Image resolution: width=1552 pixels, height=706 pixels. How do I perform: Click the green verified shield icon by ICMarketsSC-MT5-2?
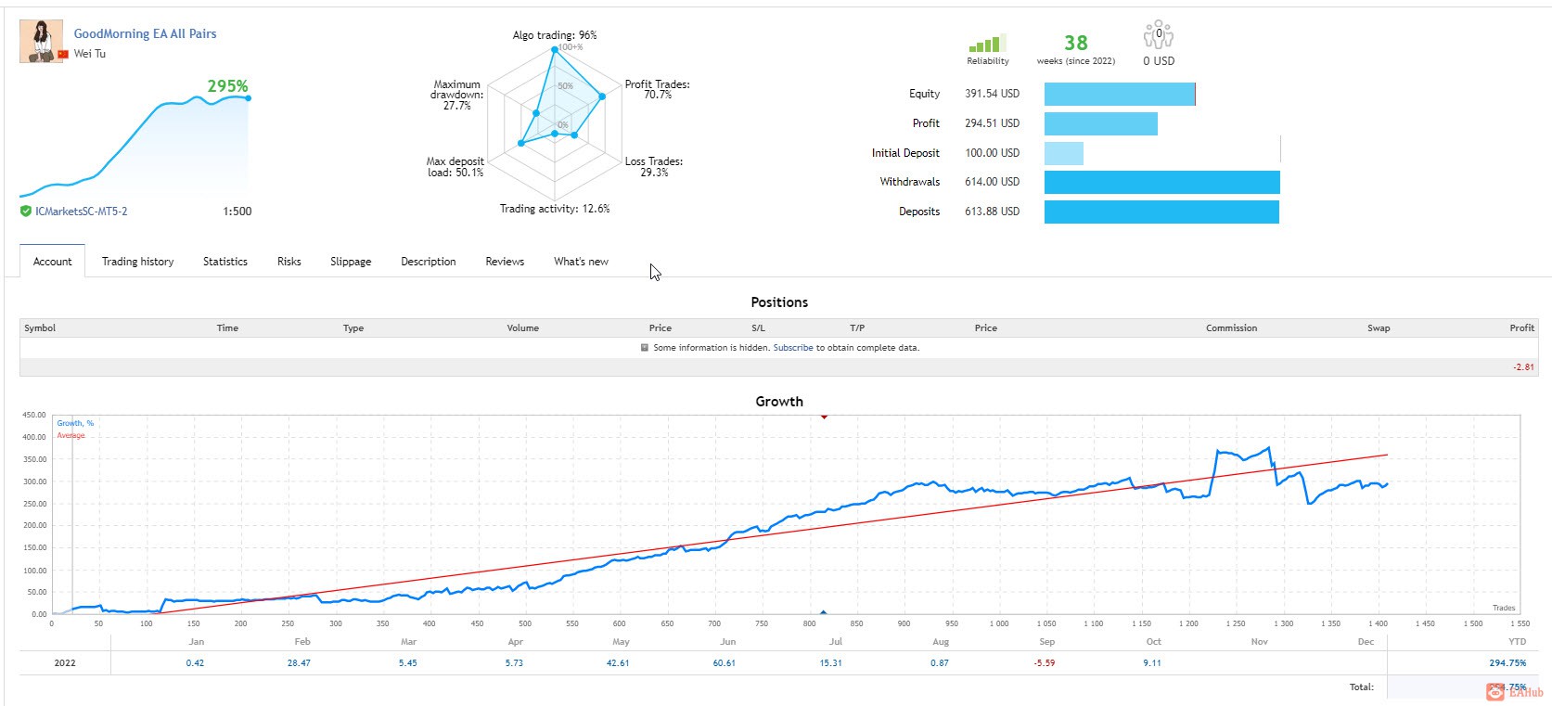coord(26,211)
